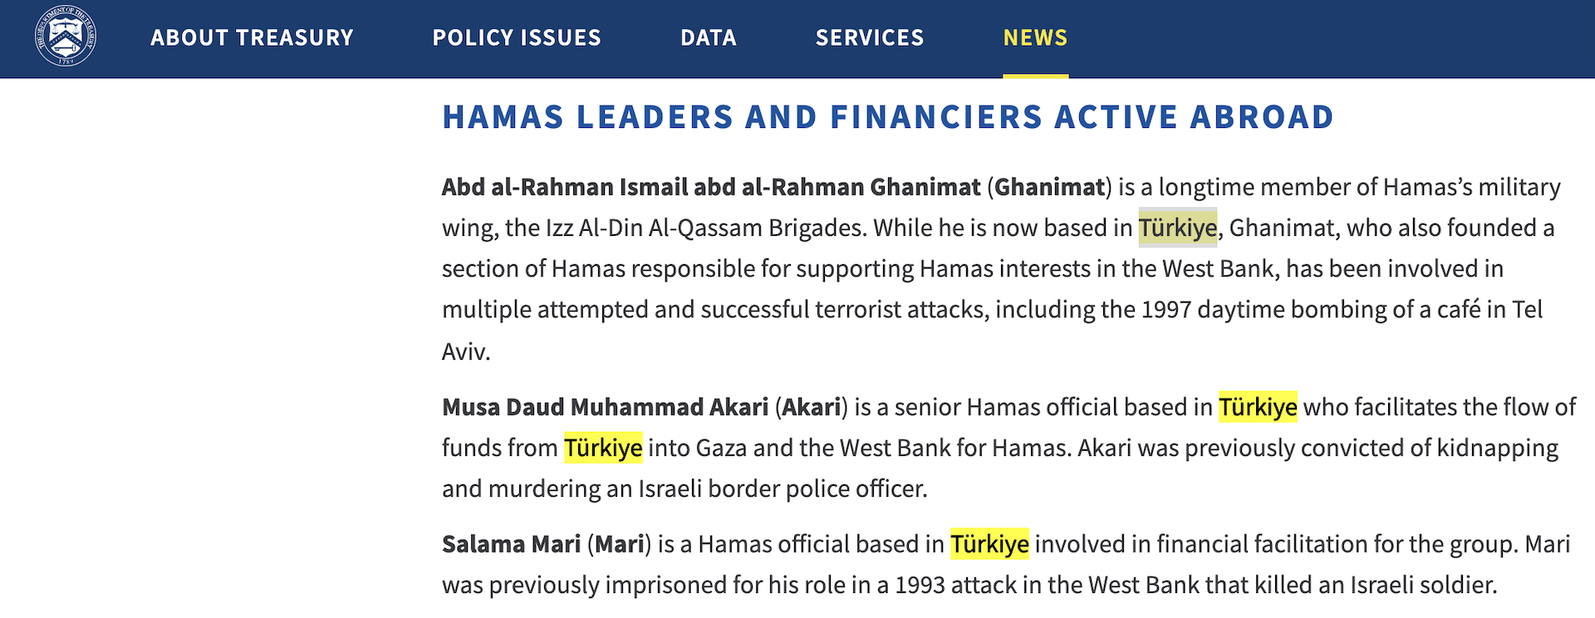This screenshot has width=1595, height=618.
Task: Click the Treasury seal logo
Action: [x=66, y=37]
